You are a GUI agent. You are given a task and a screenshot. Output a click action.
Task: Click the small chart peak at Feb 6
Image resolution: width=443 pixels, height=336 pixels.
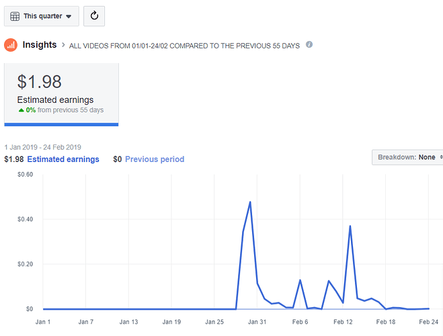point(300,280)
